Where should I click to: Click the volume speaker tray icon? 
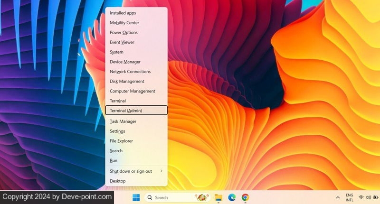(368, 197)
